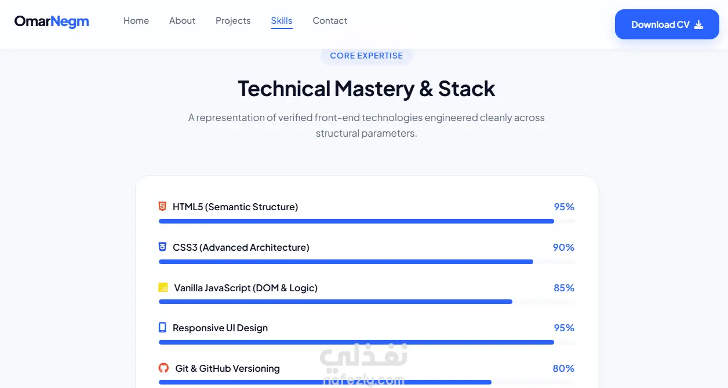The image size is (728, 388).
Task: Click the download arrow icon in Download CV
Action: (x=698, y=24)
